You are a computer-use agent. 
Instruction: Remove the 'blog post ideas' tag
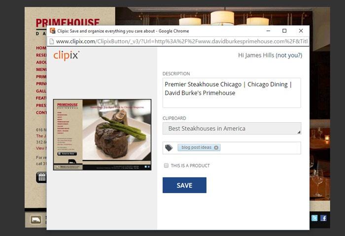[x=216, y=148]
